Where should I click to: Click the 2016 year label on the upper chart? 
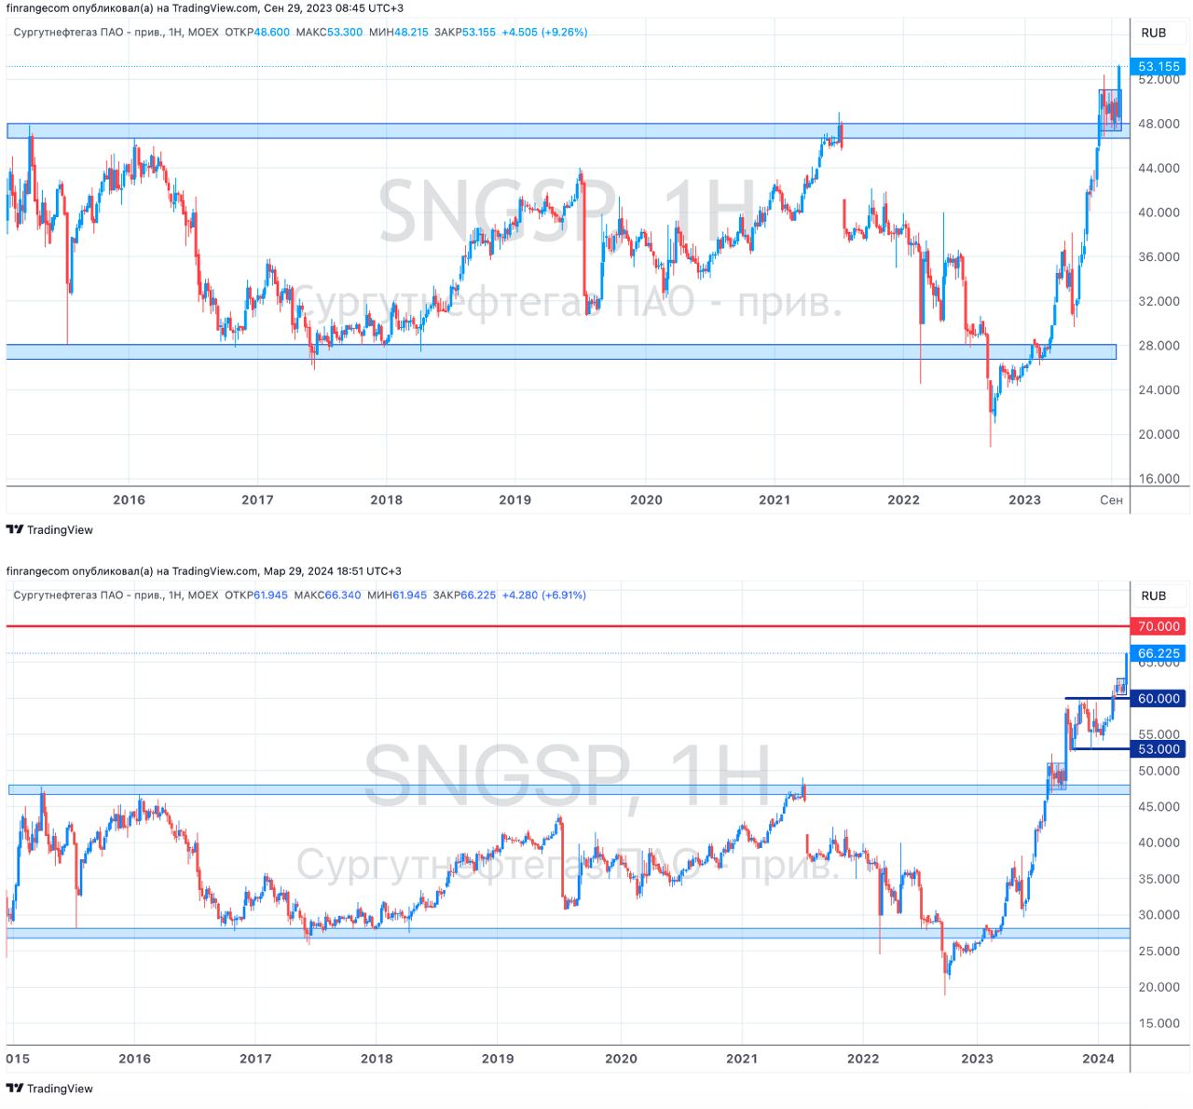tap(129, 500)
